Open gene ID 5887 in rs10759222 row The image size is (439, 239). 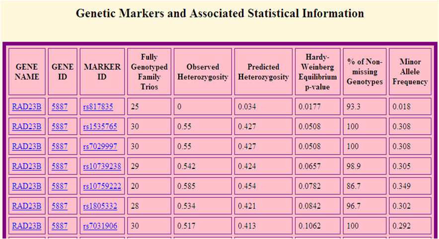(60, 186)
